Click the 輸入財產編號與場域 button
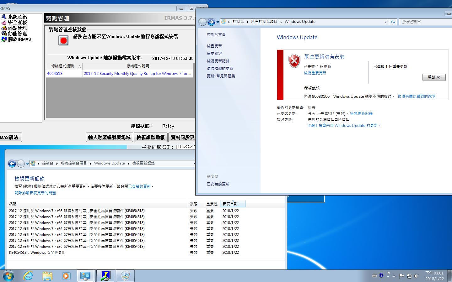 tap(109, 137)
